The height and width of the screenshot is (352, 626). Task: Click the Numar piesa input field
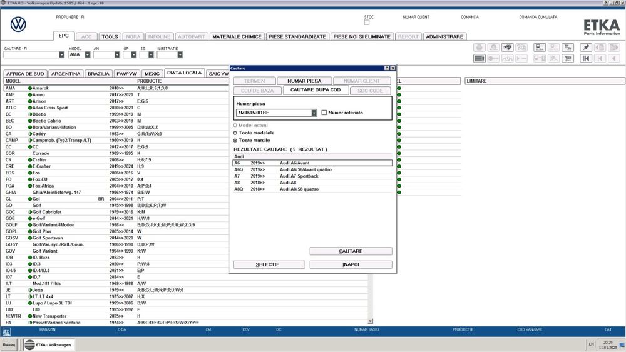pyautogui.click(x=274, y=113)
